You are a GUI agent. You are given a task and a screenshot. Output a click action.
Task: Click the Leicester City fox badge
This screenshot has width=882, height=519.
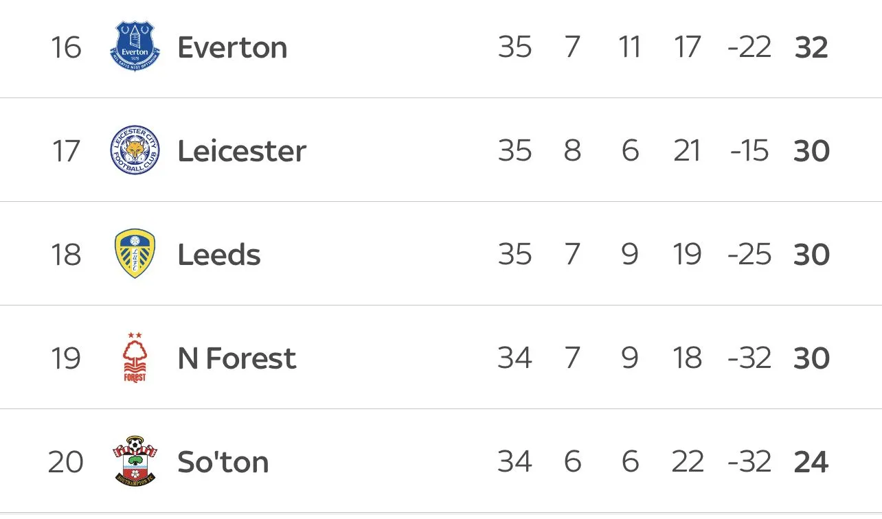(135, 150)
